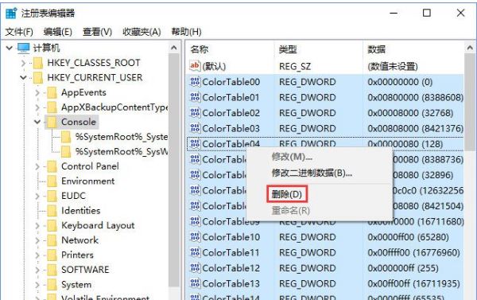The image size is (477, 300).
Task: Open the 文件(F) menu
Action: 19,32
